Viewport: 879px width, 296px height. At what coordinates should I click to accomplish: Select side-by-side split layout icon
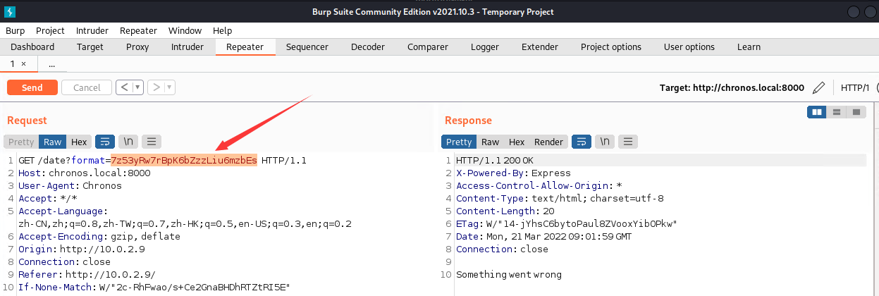[x=817, y=111]
